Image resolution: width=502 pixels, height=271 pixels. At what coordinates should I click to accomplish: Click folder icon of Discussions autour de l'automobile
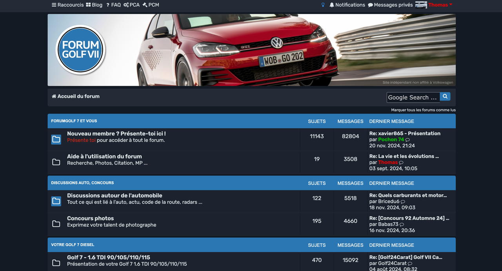click(56, 201)
